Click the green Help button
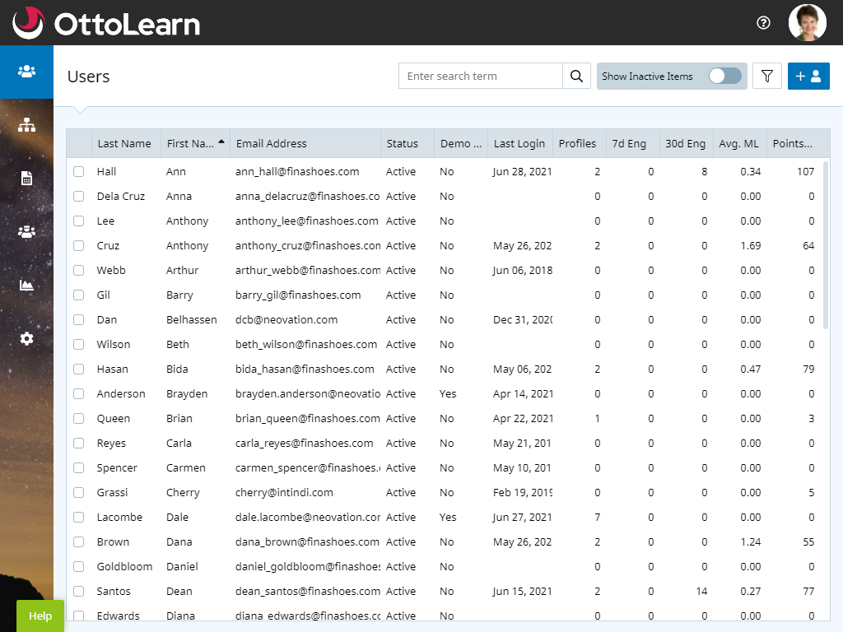 [x=40, y=616]
